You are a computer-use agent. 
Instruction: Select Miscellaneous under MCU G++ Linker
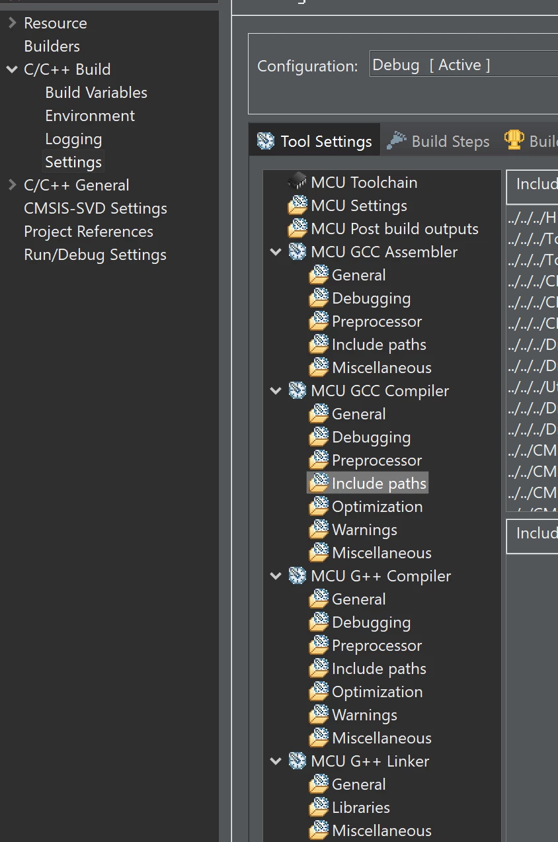(x=381, y=831)
